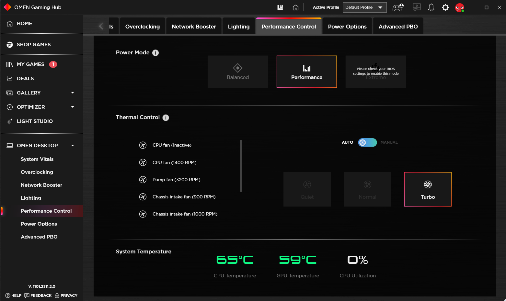Click fan icon beside Chassis intake fan (900 RPM)
Screen dimensions: 506x301
pos(143,196)
